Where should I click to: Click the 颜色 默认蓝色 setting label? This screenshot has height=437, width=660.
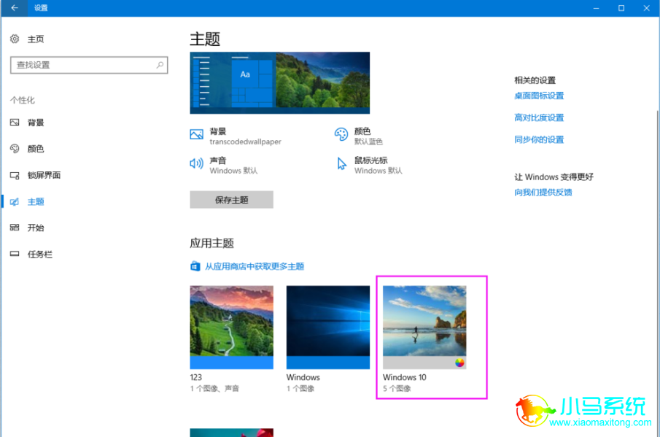click(x=368, y=136)
